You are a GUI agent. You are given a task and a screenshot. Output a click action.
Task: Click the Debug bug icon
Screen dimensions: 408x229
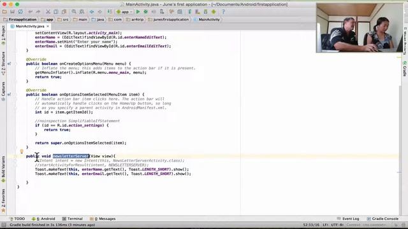click(x=146, y=11)
